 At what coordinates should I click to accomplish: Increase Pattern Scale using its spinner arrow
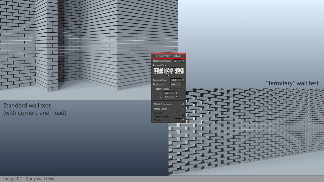pos(182,79)
